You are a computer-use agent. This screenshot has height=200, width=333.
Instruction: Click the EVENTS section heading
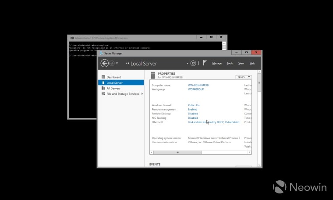pyautogui.click(x=155, y=165)
